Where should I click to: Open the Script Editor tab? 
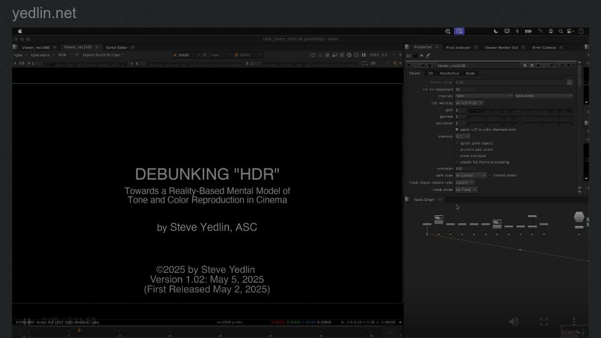point(116,48)
